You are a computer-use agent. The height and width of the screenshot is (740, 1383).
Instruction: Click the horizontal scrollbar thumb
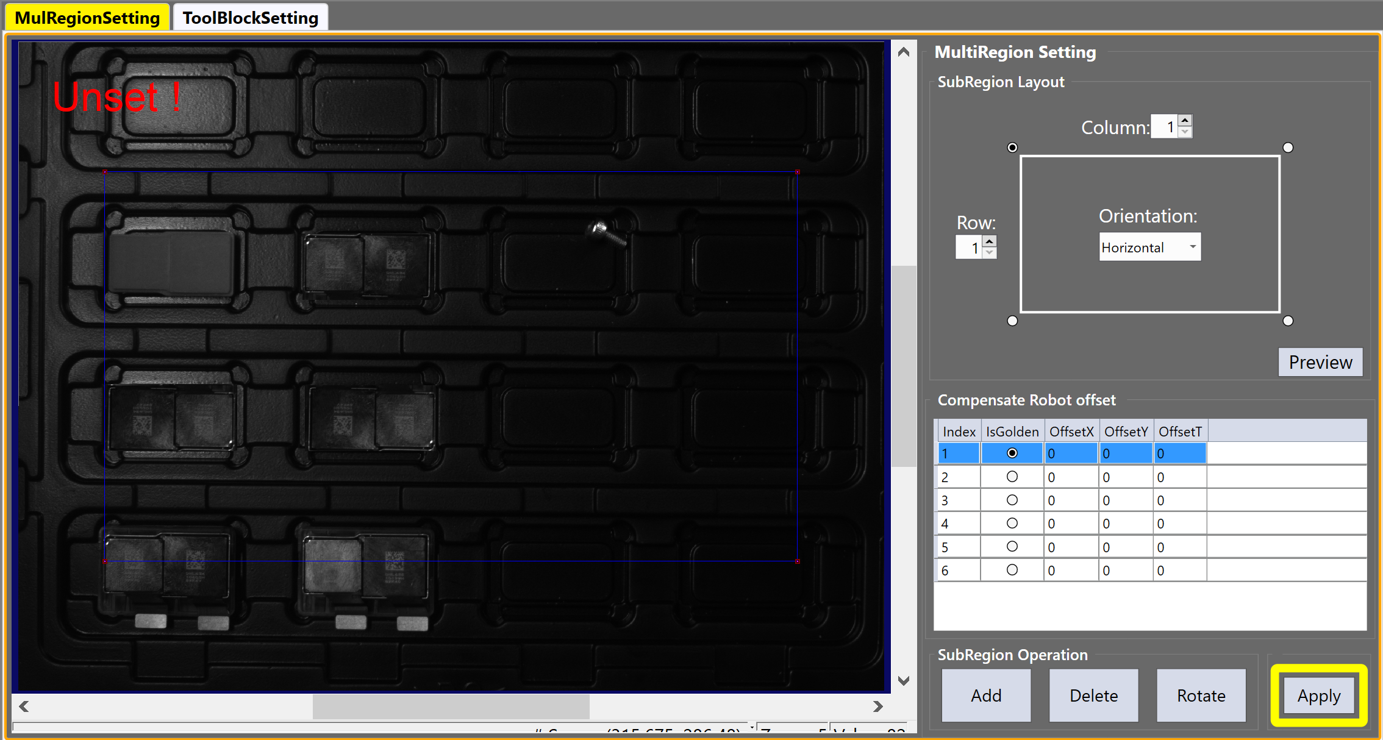point(451,706)
